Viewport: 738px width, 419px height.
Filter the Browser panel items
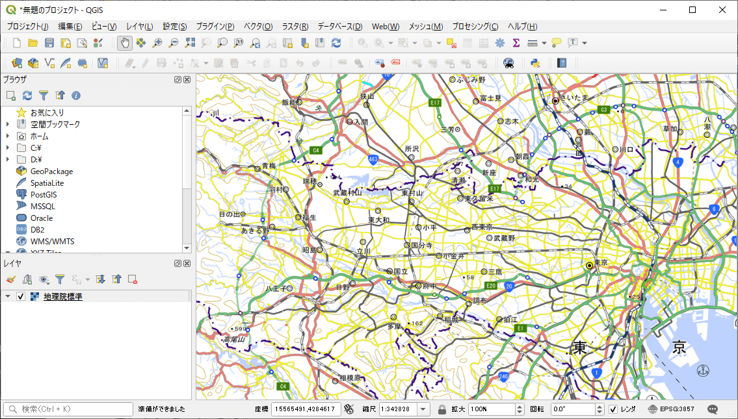click(x=44, y=96)
